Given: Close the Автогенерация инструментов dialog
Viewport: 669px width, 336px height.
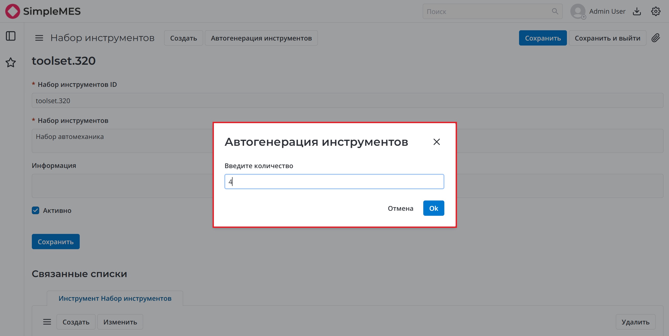Looking at the screenshot, I should (x=436, y=142).
